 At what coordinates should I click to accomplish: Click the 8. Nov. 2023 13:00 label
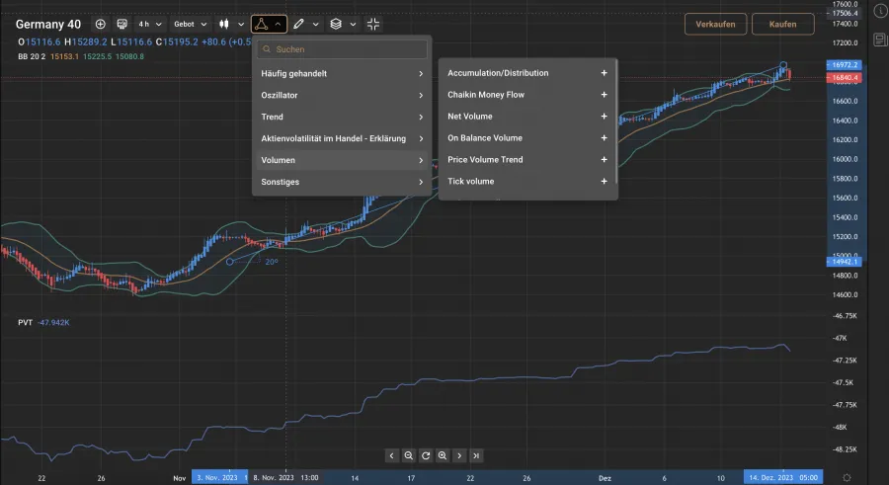[285, 478]
